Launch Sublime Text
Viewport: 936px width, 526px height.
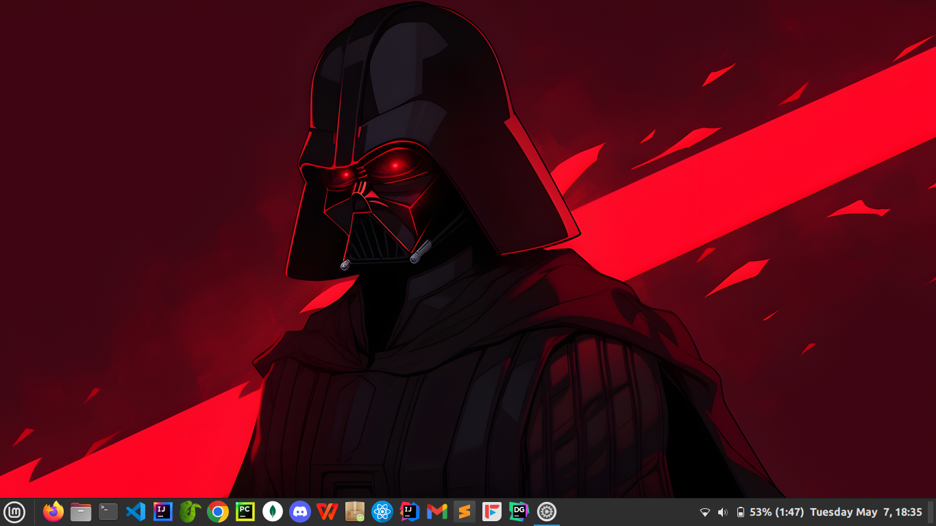(x=465, y=512)
